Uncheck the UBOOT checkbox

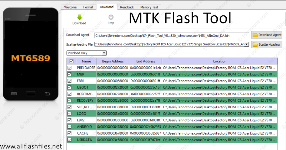[x=70, y=88]
